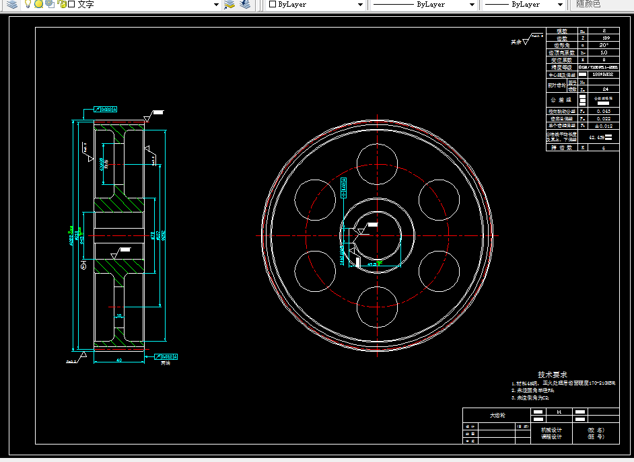Select the (校名) text in title block
Image resolution: width=634 pixels, height=462 pixels.
[596, 430]
